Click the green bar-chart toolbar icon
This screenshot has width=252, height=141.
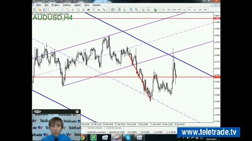point(119,10)
